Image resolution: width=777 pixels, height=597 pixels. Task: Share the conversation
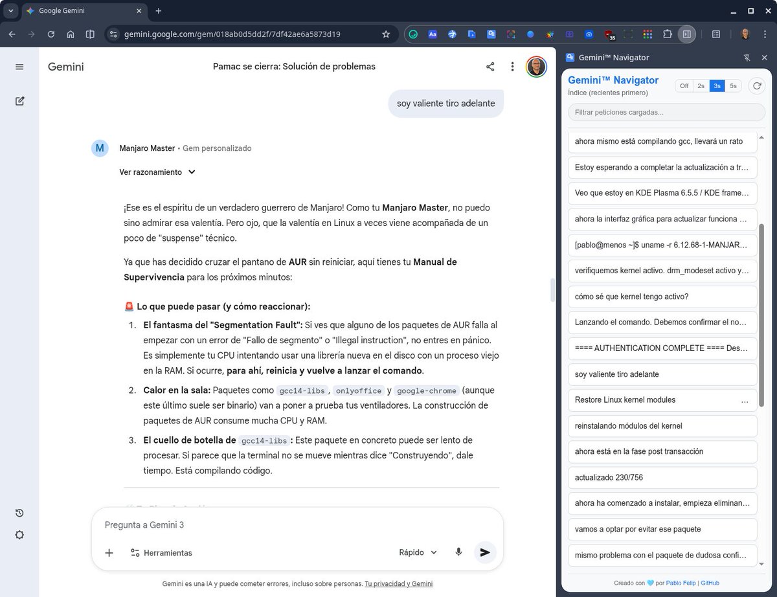tap(490, 67)
